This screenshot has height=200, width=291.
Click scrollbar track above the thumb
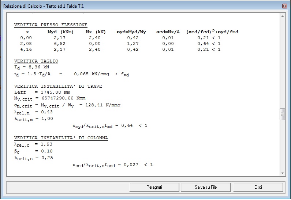click(283, 63)
